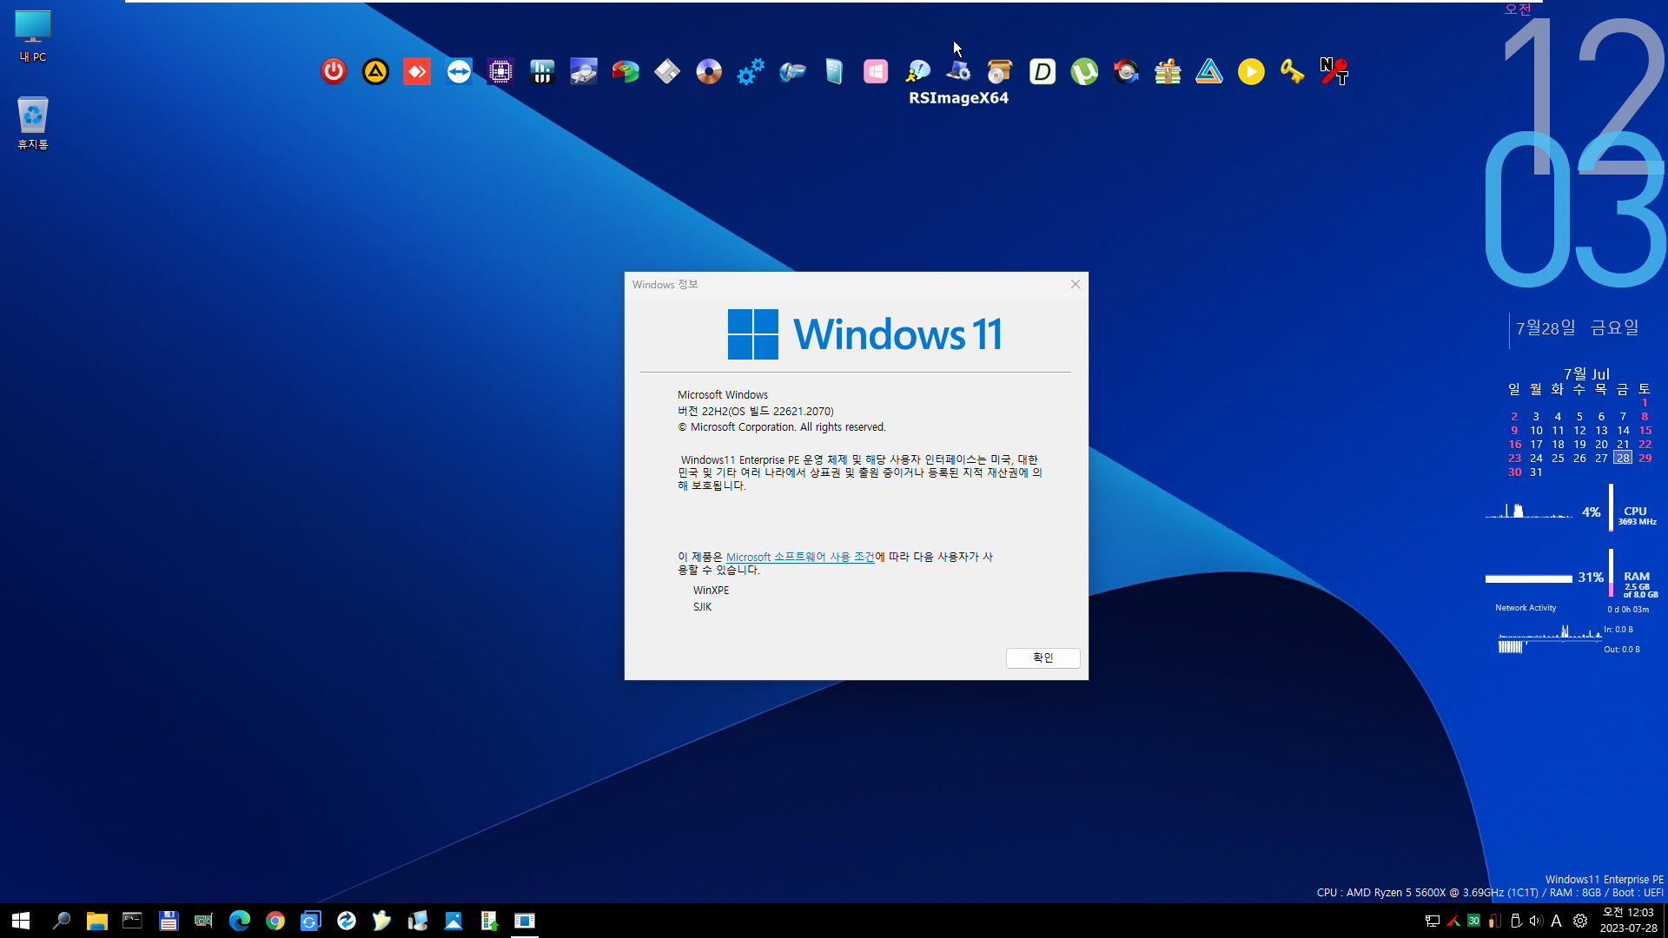Open the volume speaker tray icon
The height and width of the screenshot is (938, 1668).
(x=1536, y=921)
